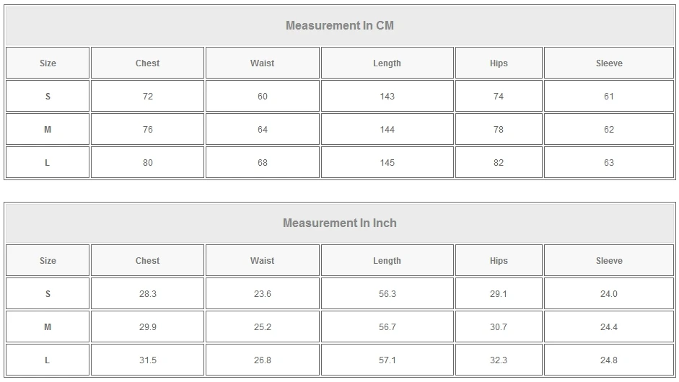Select the Chest header in the CM table

coord(148,63)
